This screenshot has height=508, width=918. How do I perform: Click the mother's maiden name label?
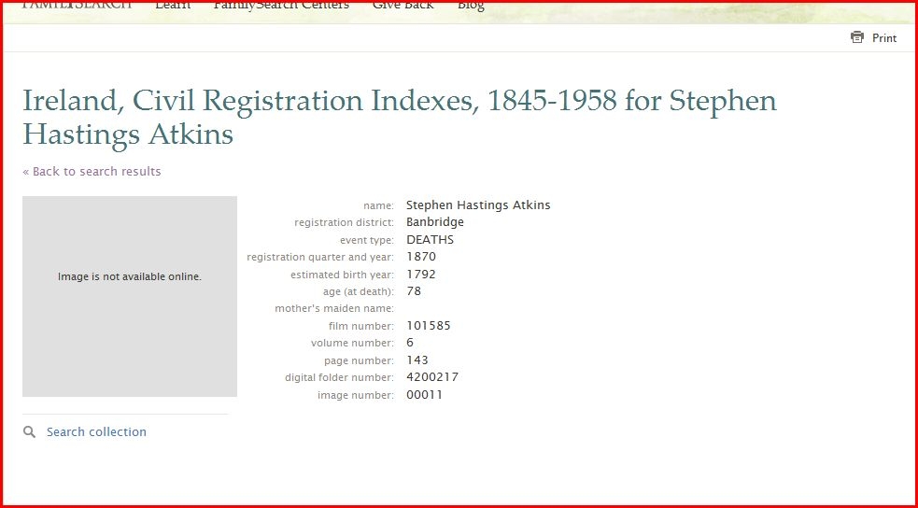click(x=333, y=309)
